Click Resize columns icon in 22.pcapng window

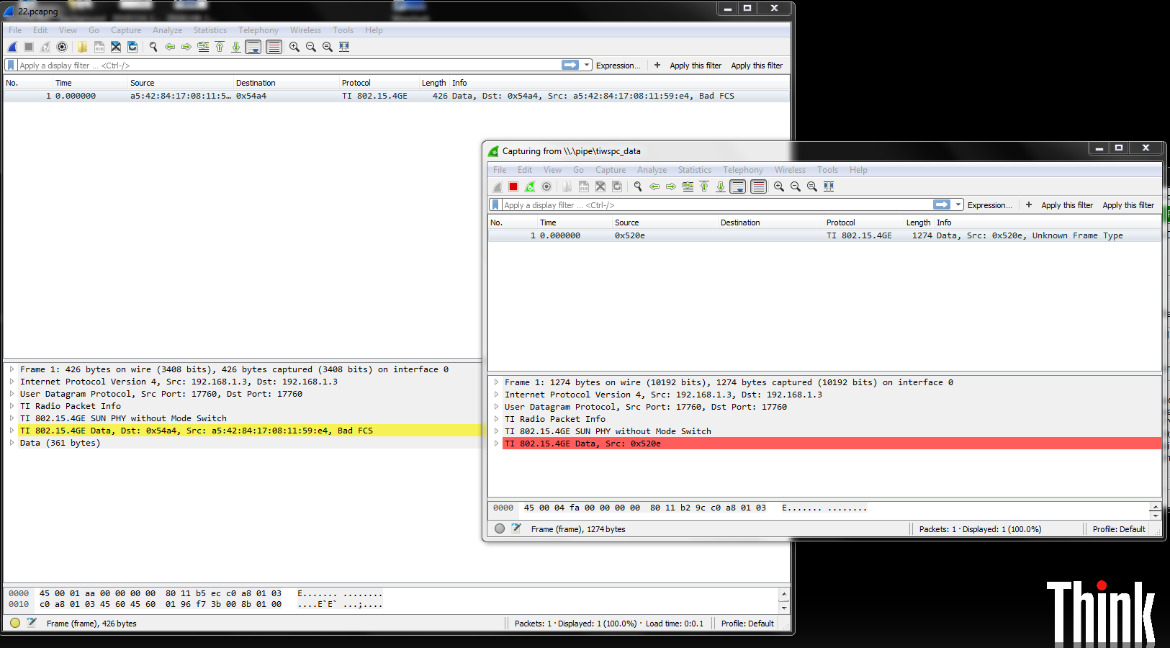[x=344, y=47]
